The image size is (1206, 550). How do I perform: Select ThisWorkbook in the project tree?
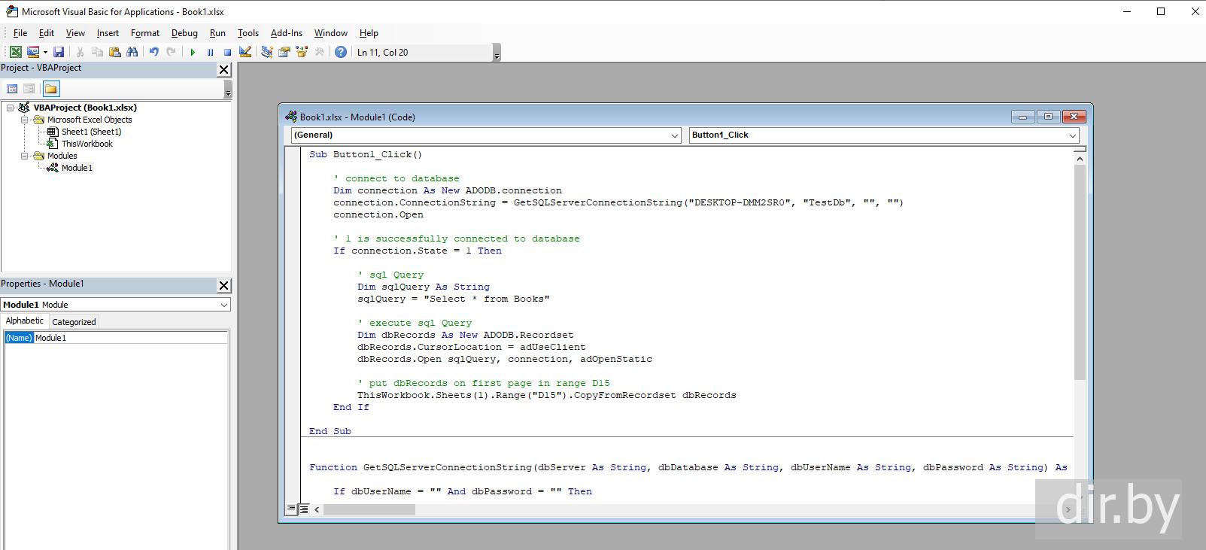[87, 144]
